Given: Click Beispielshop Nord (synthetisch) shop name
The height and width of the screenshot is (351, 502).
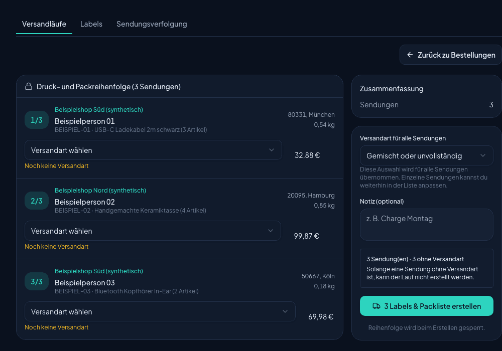Looking at the screenshot, I should click(x=100, y=191).
